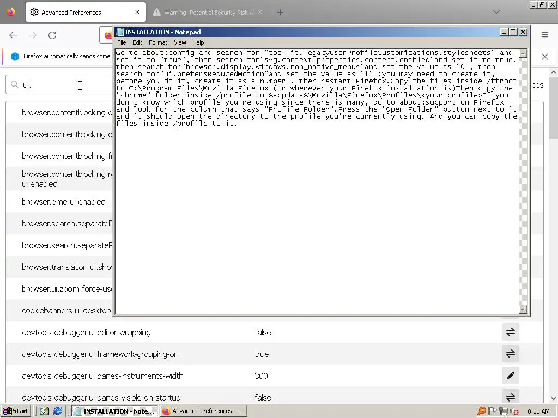The width and height of the screenshot is (558, 418).
Task: Open the Notepad View menu
Action: coord(180,42)
